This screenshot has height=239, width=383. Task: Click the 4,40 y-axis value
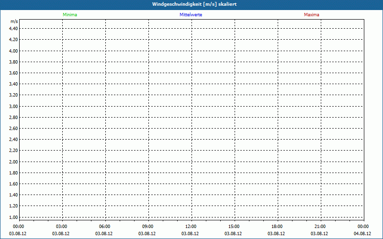coord(13,29)
